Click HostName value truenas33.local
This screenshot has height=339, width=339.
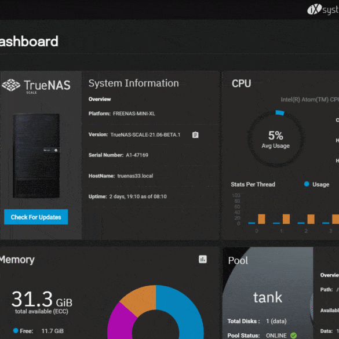135,176
